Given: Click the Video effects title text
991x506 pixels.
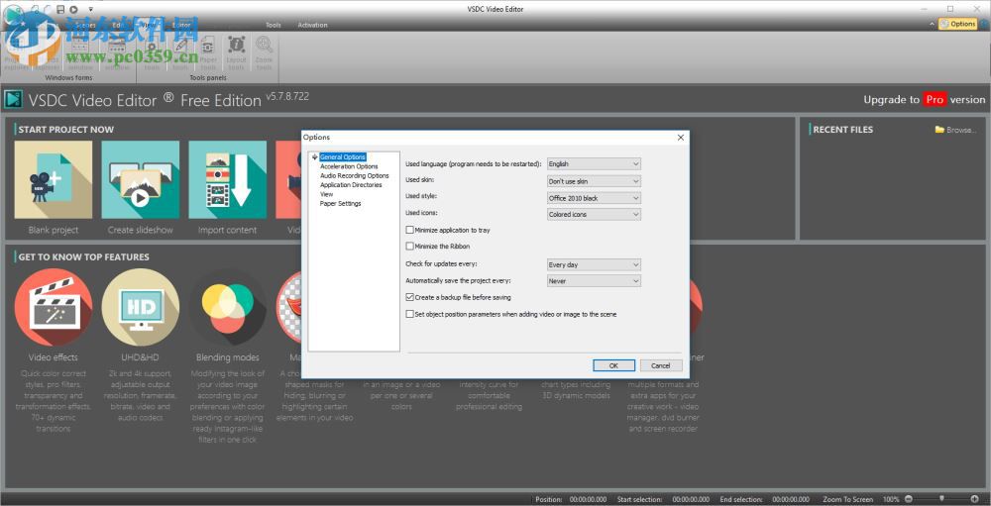Looking at the screenshot, I should click(x=54, y=357).
